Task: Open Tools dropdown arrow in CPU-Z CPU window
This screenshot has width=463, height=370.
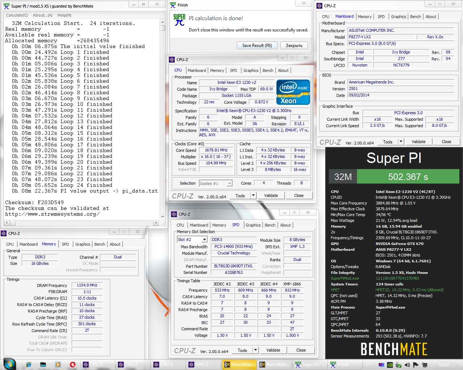Action: coord(253,195)
